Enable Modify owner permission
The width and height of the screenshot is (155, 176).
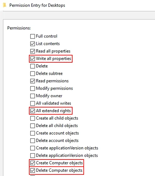click(x=33, y=96)
